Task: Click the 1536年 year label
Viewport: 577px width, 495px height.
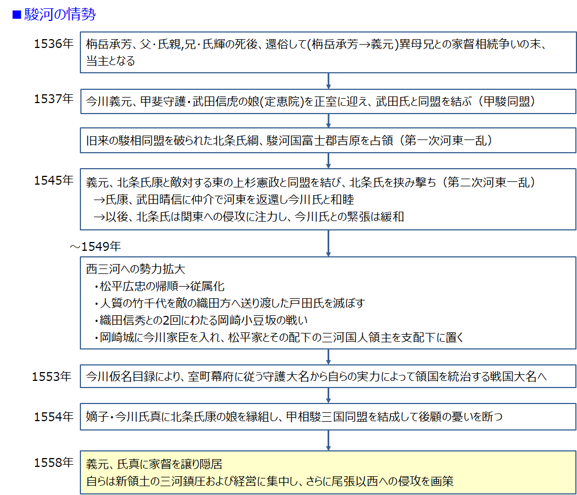Action: coord(53,45)
